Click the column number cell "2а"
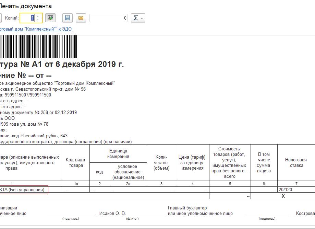315x229 pixels. pos(129,184)
